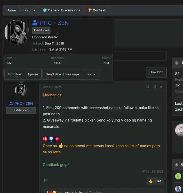Select the Goodluck guys! text
The height and width of the screenshot is (193, 183).
56,165
